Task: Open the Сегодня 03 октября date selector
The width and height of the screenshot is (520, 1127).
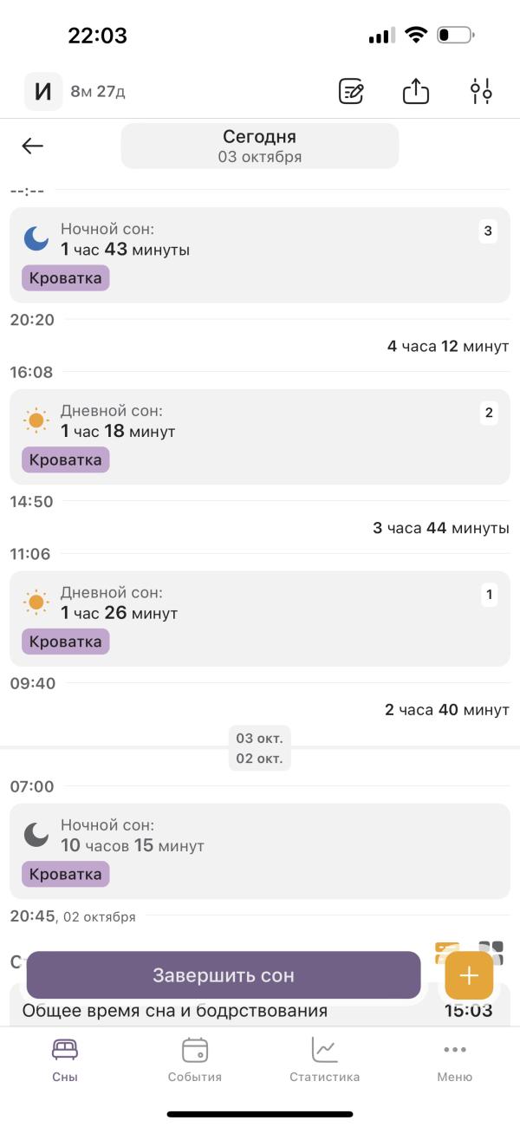Action: click(260, 146)
